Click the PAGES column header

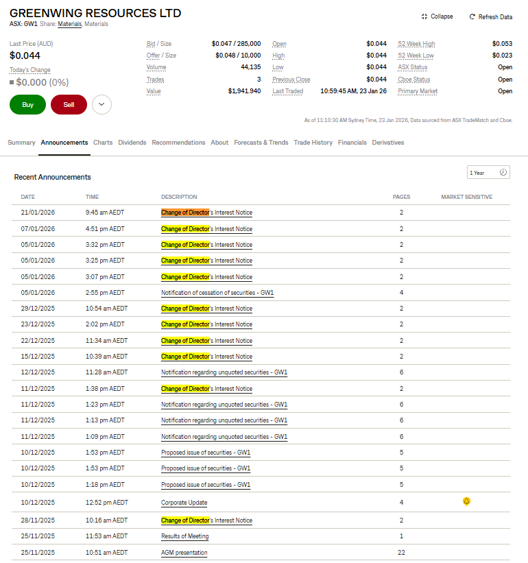coord(401,197)
